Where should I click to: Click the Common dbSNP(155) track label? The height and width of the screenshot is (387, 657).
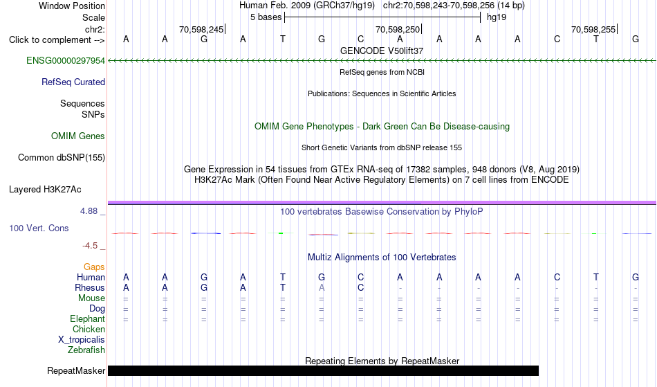coord(61,157)
